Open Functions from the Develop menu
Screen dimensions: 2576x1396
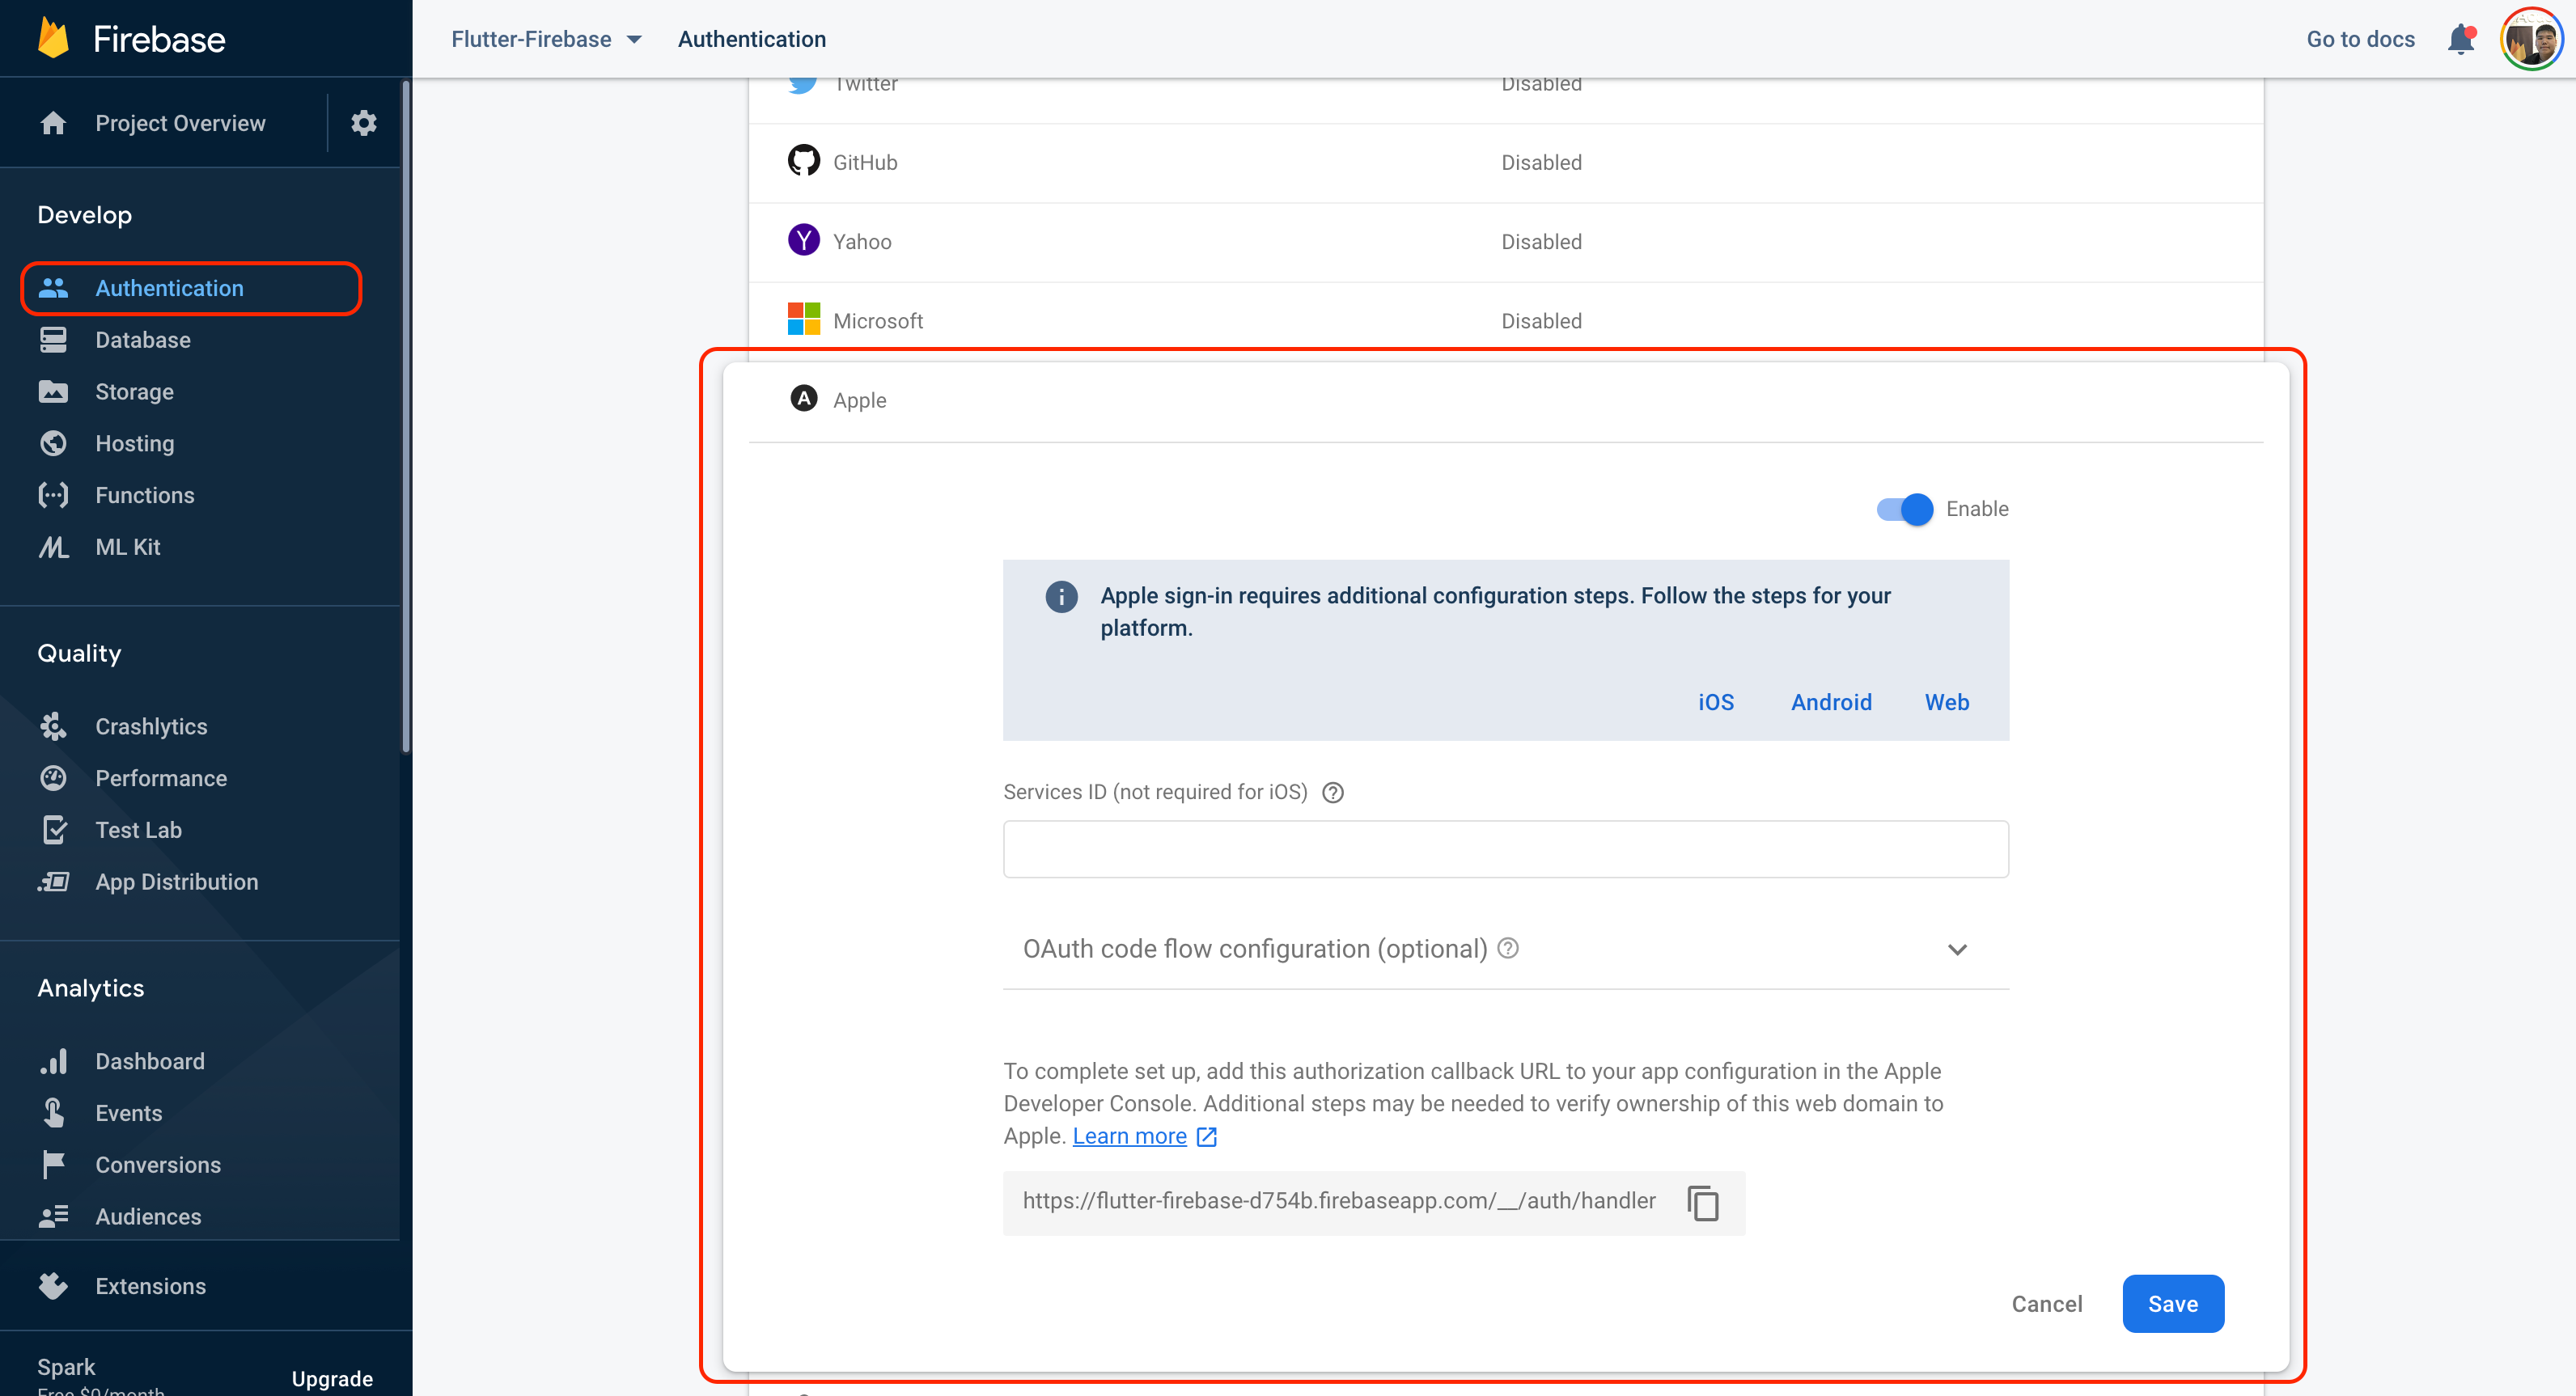pyautogui.click(x=145, y=495)
